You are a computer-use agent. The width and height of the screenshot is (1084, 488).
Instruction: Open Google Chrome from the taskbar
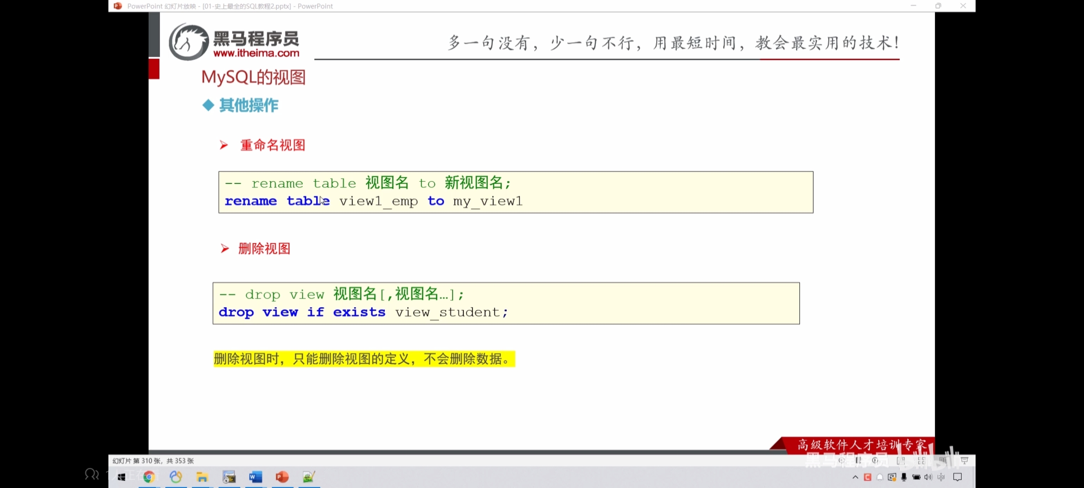pyautogui.click(x=149, y=477)
